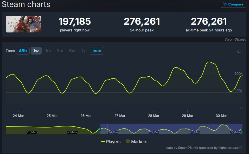Toggle the Players series in legend
The height and width of the screenshot is (154, 249).
[111, 142]
